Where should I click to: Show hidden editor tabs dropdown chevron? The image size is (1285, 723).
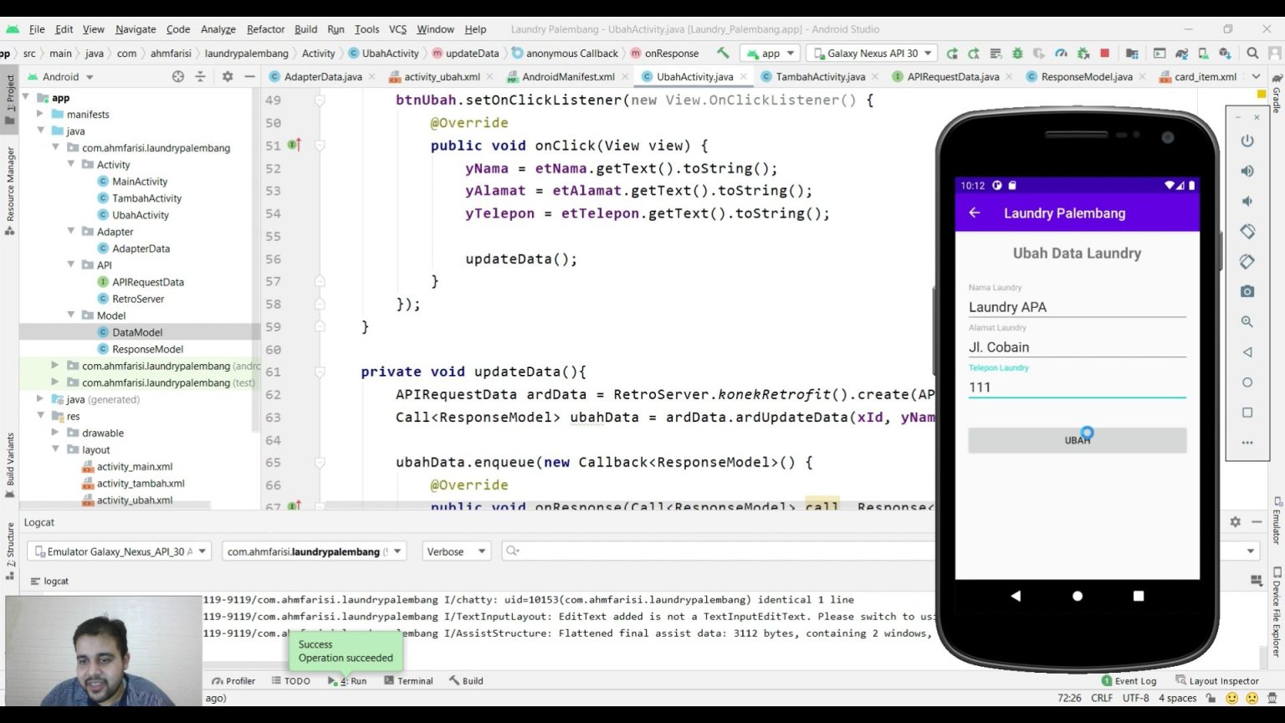[1256, 76]
